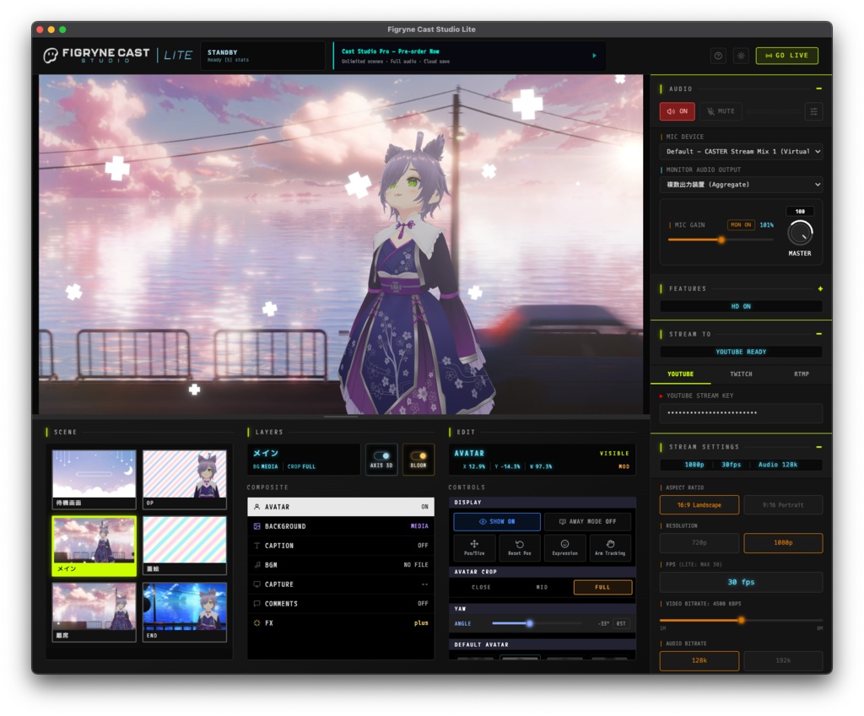Select the END scene thumbnail

coord(185,612)
